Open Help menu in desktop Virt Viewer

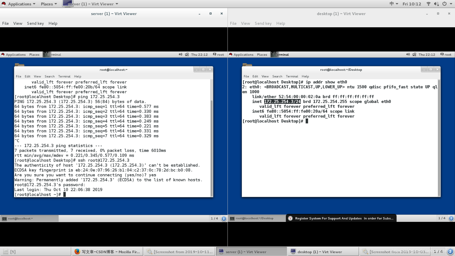[x=281, y=23]
